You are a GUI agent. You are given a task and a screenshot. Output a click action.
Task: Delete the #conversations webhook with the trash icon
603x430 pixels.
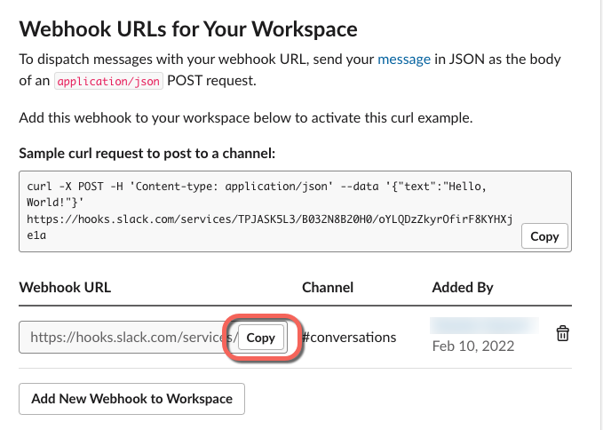pyautogui.click(x=562, y=333)
